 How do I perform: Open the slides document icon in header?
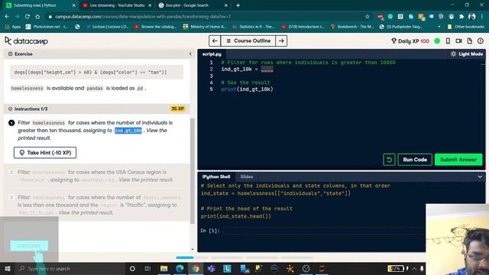click(x=470, y=40)
